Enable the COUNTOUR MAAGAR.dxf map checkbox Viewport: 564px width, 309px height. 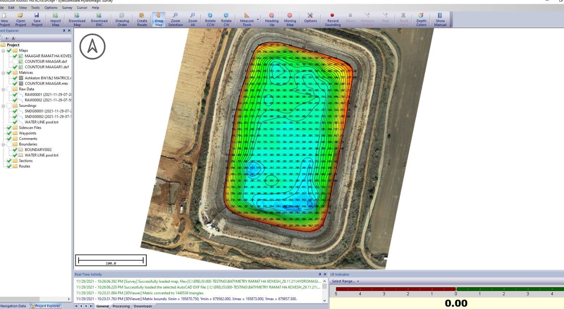15,62
